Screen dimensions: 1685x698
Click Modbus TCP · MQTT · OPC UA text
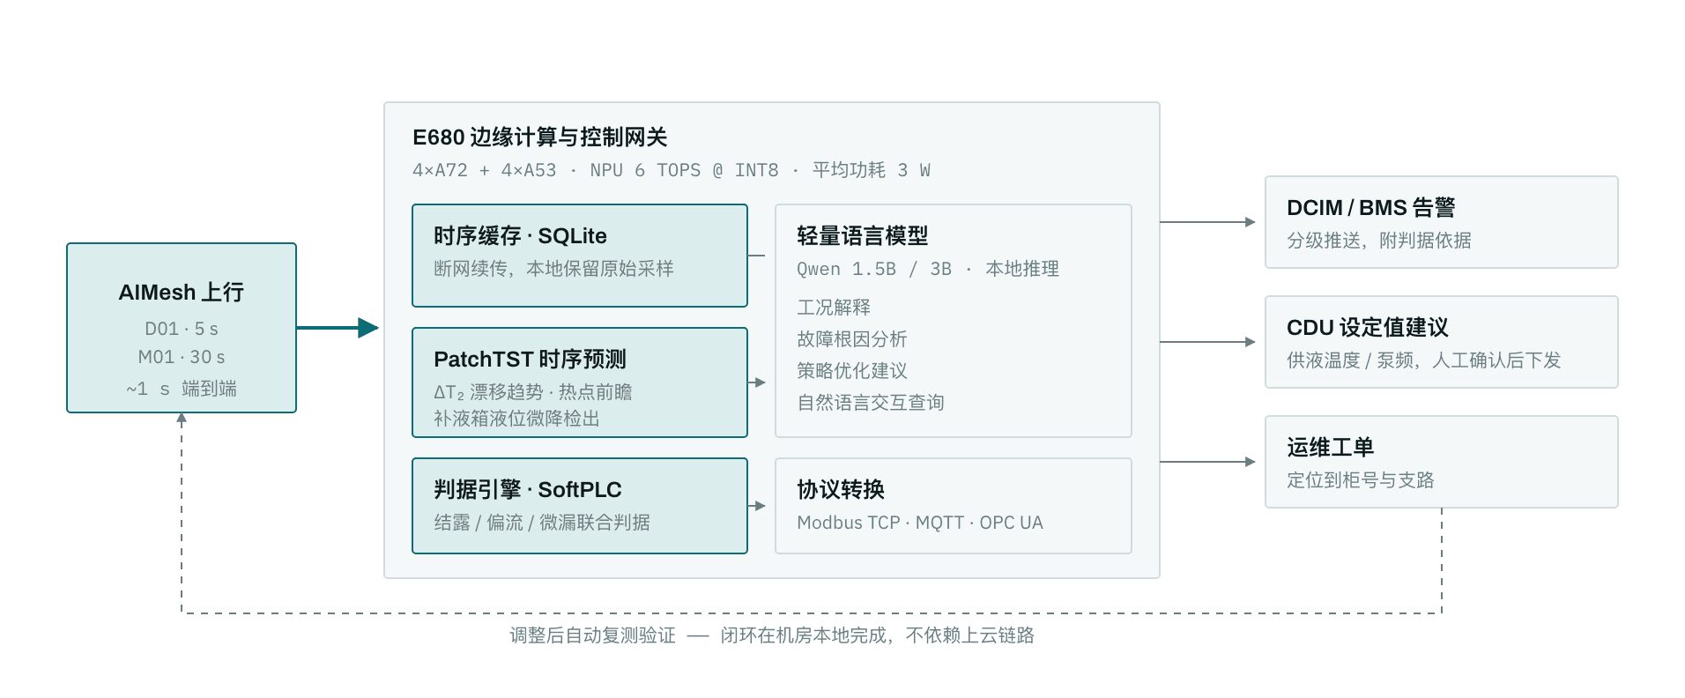(x=920, y=523)
